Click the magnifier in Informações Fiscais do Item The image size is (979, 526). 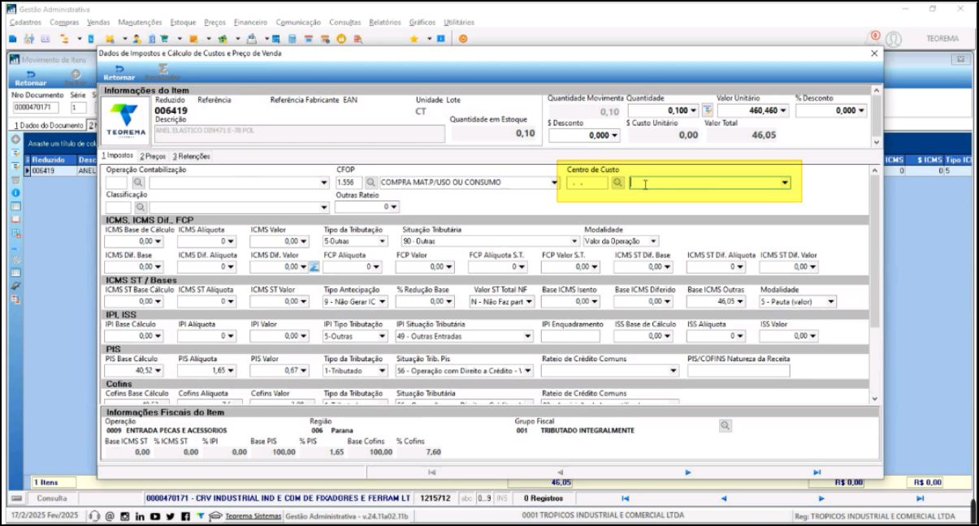tap(725, 425)
